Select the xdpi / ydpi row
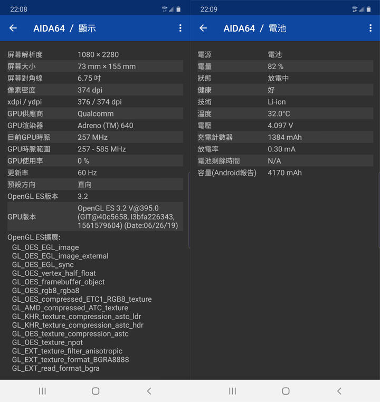Screen dimensions: 380x402 point(95,101)
